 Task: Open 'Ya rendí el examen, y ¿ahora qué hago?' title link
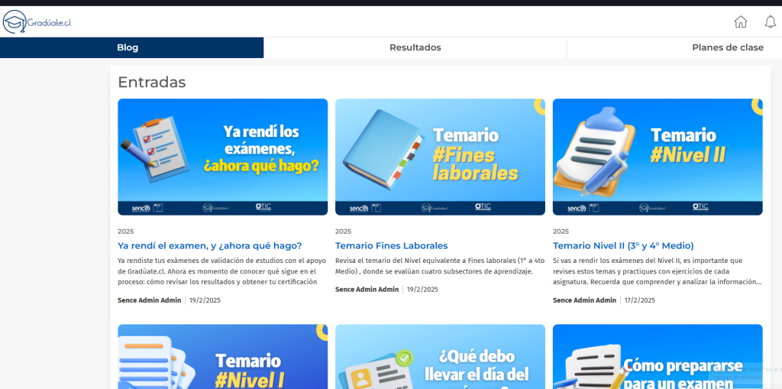coord(209,245)
